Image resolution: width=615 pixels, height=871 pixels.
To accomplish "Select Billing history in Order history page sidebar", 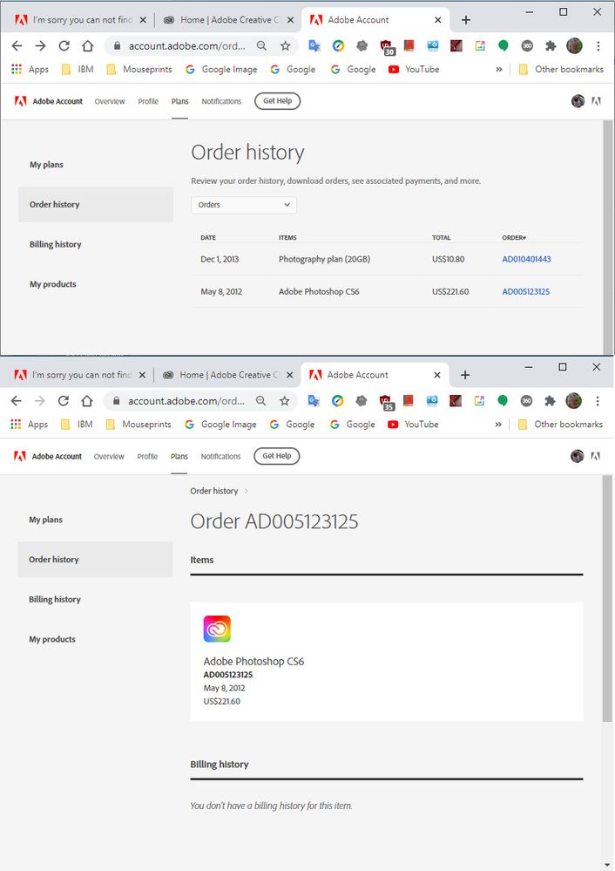I will click(56, 244).
